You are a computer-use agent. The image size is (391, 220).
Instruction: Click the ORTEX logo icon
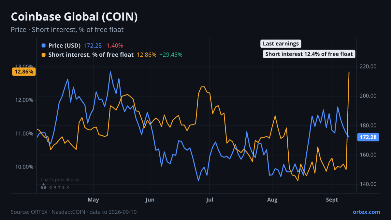(x=43, y=187)
